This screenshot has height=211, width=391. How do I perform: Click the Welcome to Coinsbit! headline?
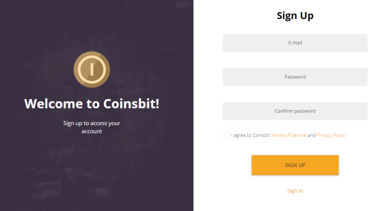coord(92,104)
